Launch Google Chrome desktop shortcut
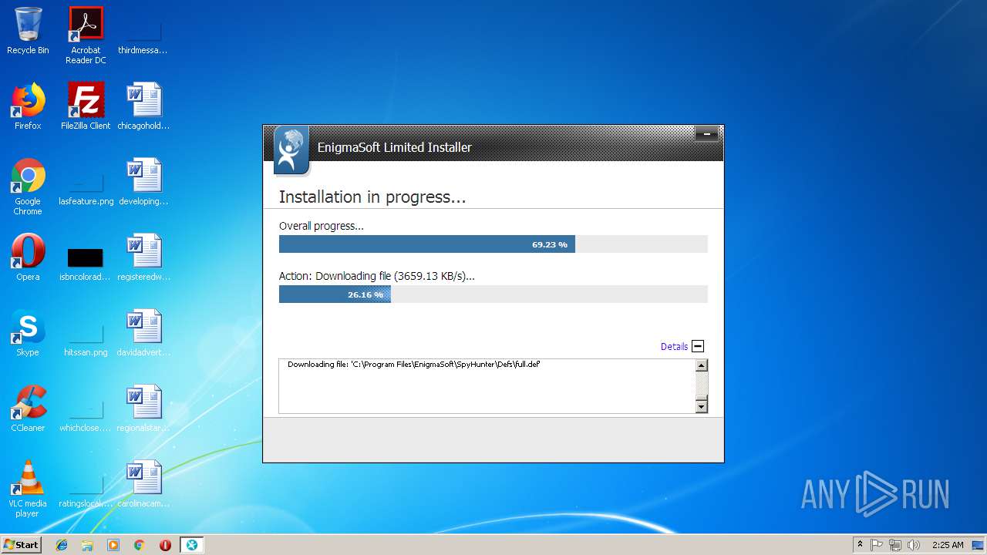This screenshot has width=987, height=555. pyautogui.click(x=28, y=187)
